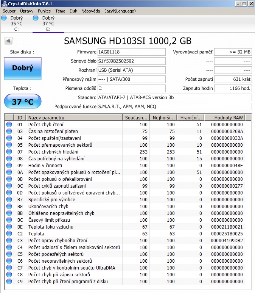Click status orb for Počet cyklů zapnutí zařízení

pos(9,186)
